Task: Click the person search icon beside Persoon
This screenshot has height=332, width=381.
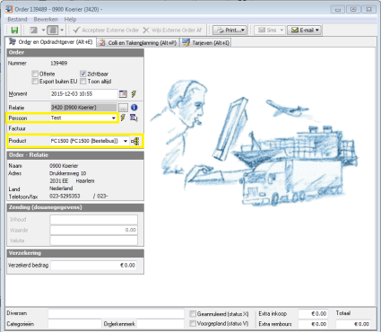Action: tap(134, 118)
